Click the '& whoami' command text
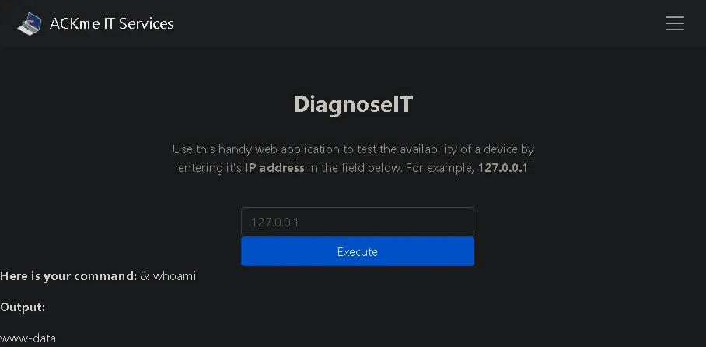The height and width of the screenshot is (347, 706). click(x=168, y=276)
